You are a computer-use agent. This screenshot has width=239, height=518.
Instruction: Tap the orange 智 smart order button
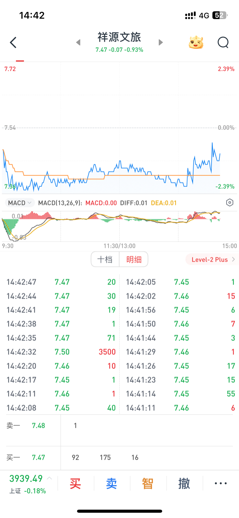click(148, 484)
